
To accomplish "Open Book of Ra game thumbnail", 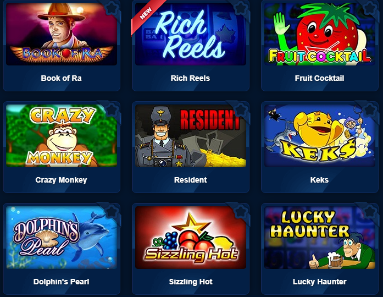I will point(62,34).
